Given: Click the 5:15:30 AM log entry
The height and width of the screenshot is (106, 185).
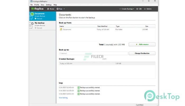Looking at the screenshot, I should [x=79, y=91].
